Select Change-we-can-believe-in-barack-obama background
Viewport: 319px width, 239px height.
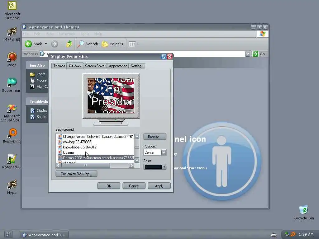pos(96,137)
